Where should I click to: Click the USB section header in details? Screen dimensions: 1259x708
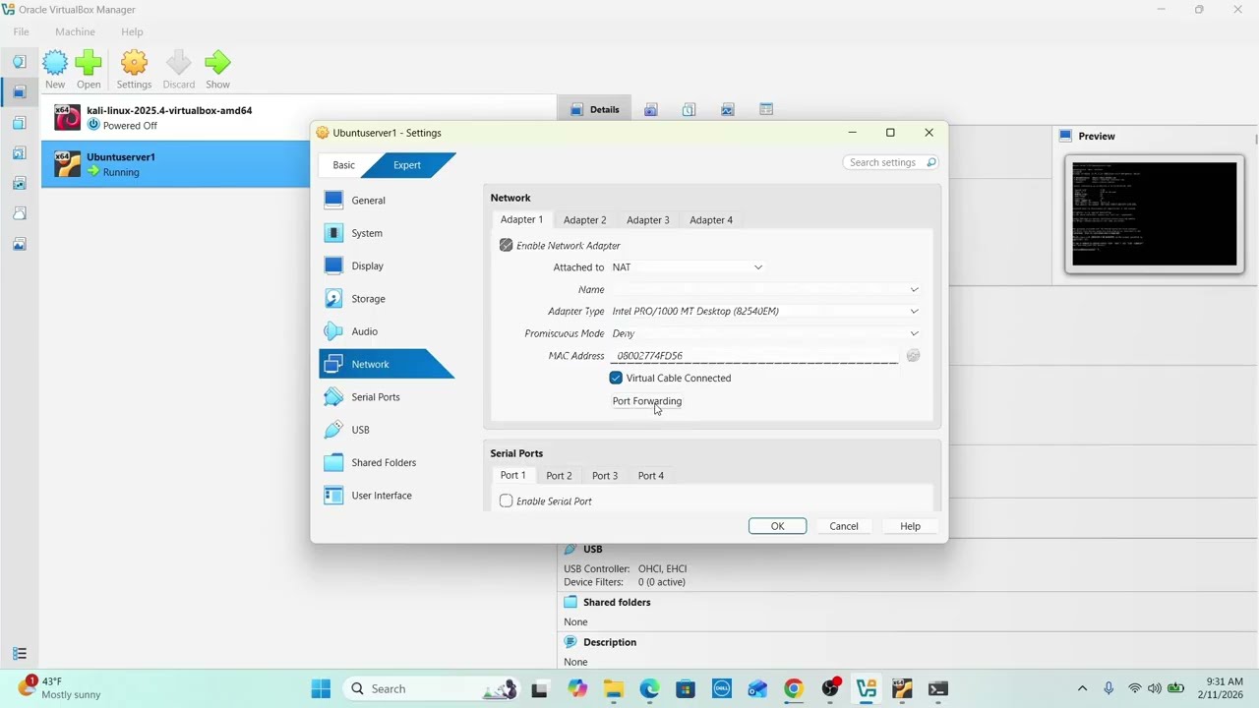592,549
